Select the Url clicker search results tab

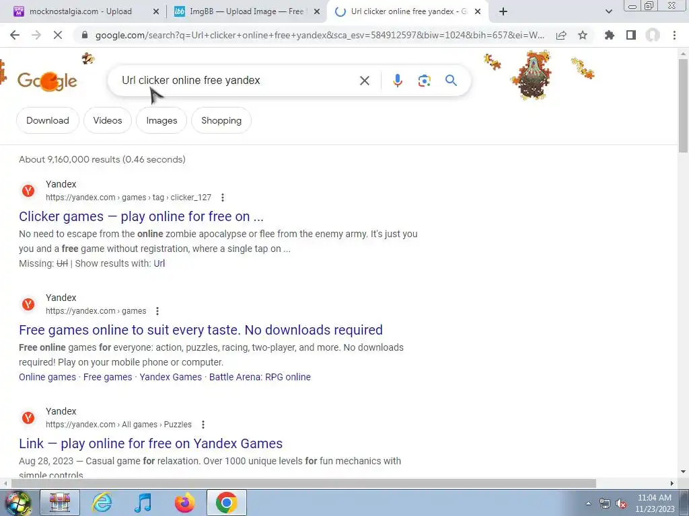(x=402, y=12)
